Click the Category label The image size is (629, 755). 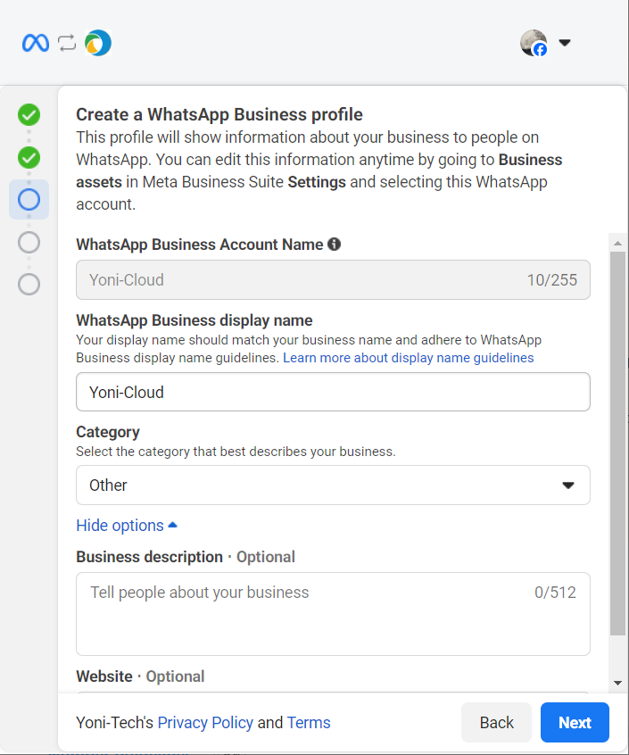click(x=108, y=433)
